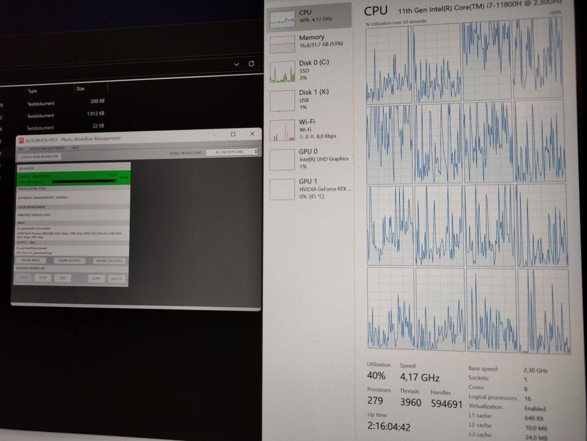
Task: Select GPU 1 NVIDIA GeForce RTX
Action: 282,188
